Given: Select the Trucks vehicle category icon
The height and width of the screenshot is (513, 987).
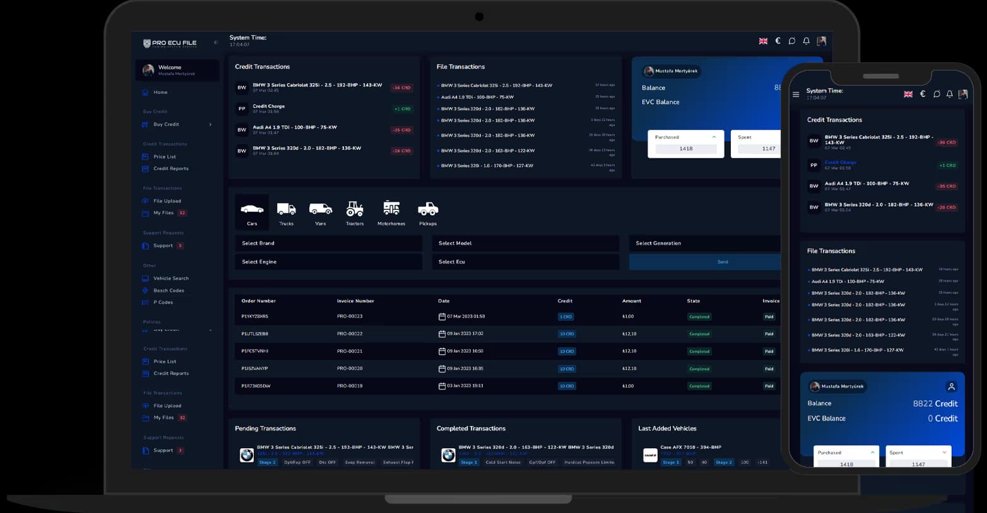Looking at the screenshot, I should (x=286, y=212).
